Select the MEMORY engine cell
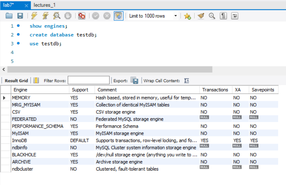 [40, 98]
